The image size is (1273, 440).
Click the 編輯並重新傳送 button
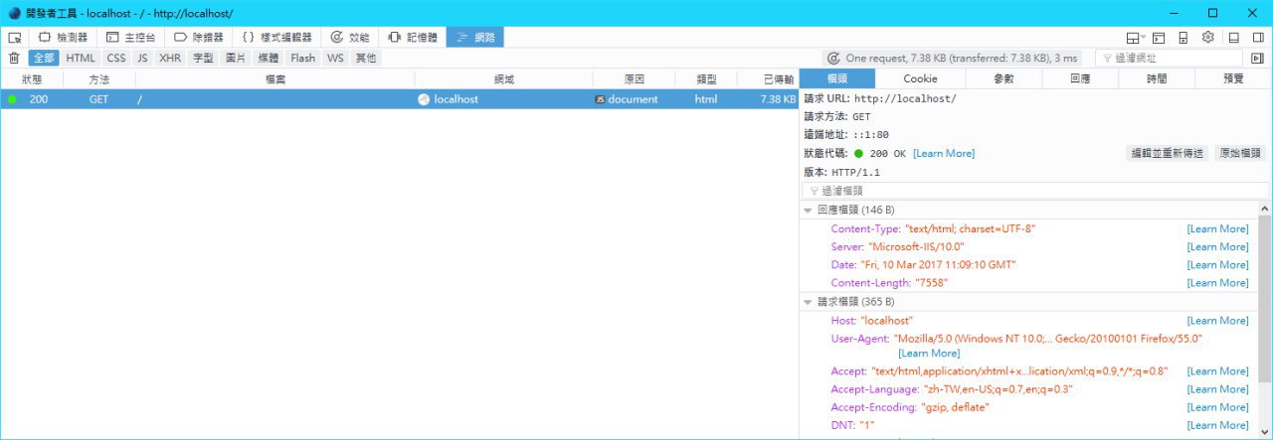[x=1167, y=153]
